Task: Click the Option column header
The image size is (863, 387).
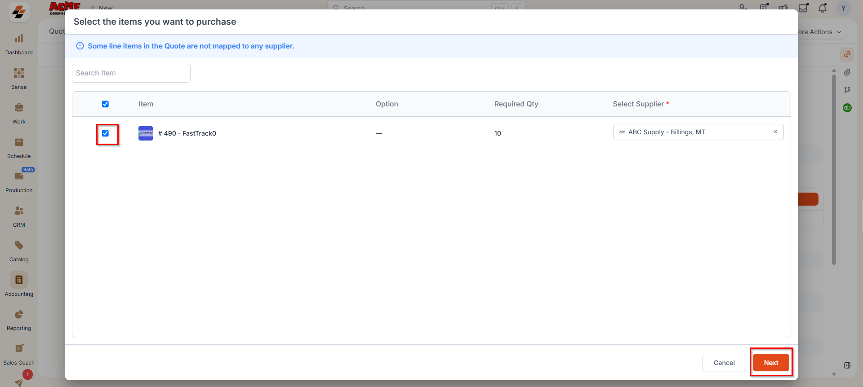Action: (x=387, y=104)
